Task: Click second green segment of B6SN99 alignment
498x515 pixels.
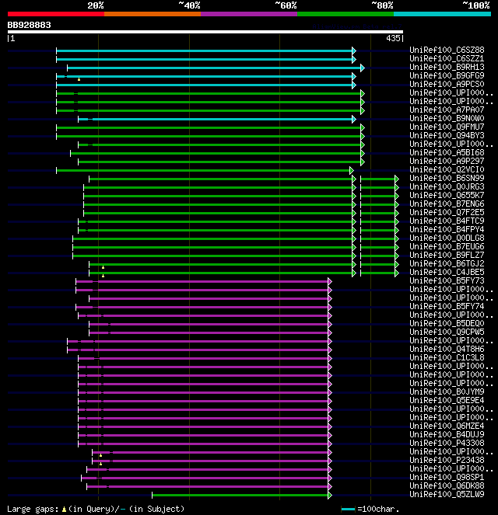Action: 378,179
